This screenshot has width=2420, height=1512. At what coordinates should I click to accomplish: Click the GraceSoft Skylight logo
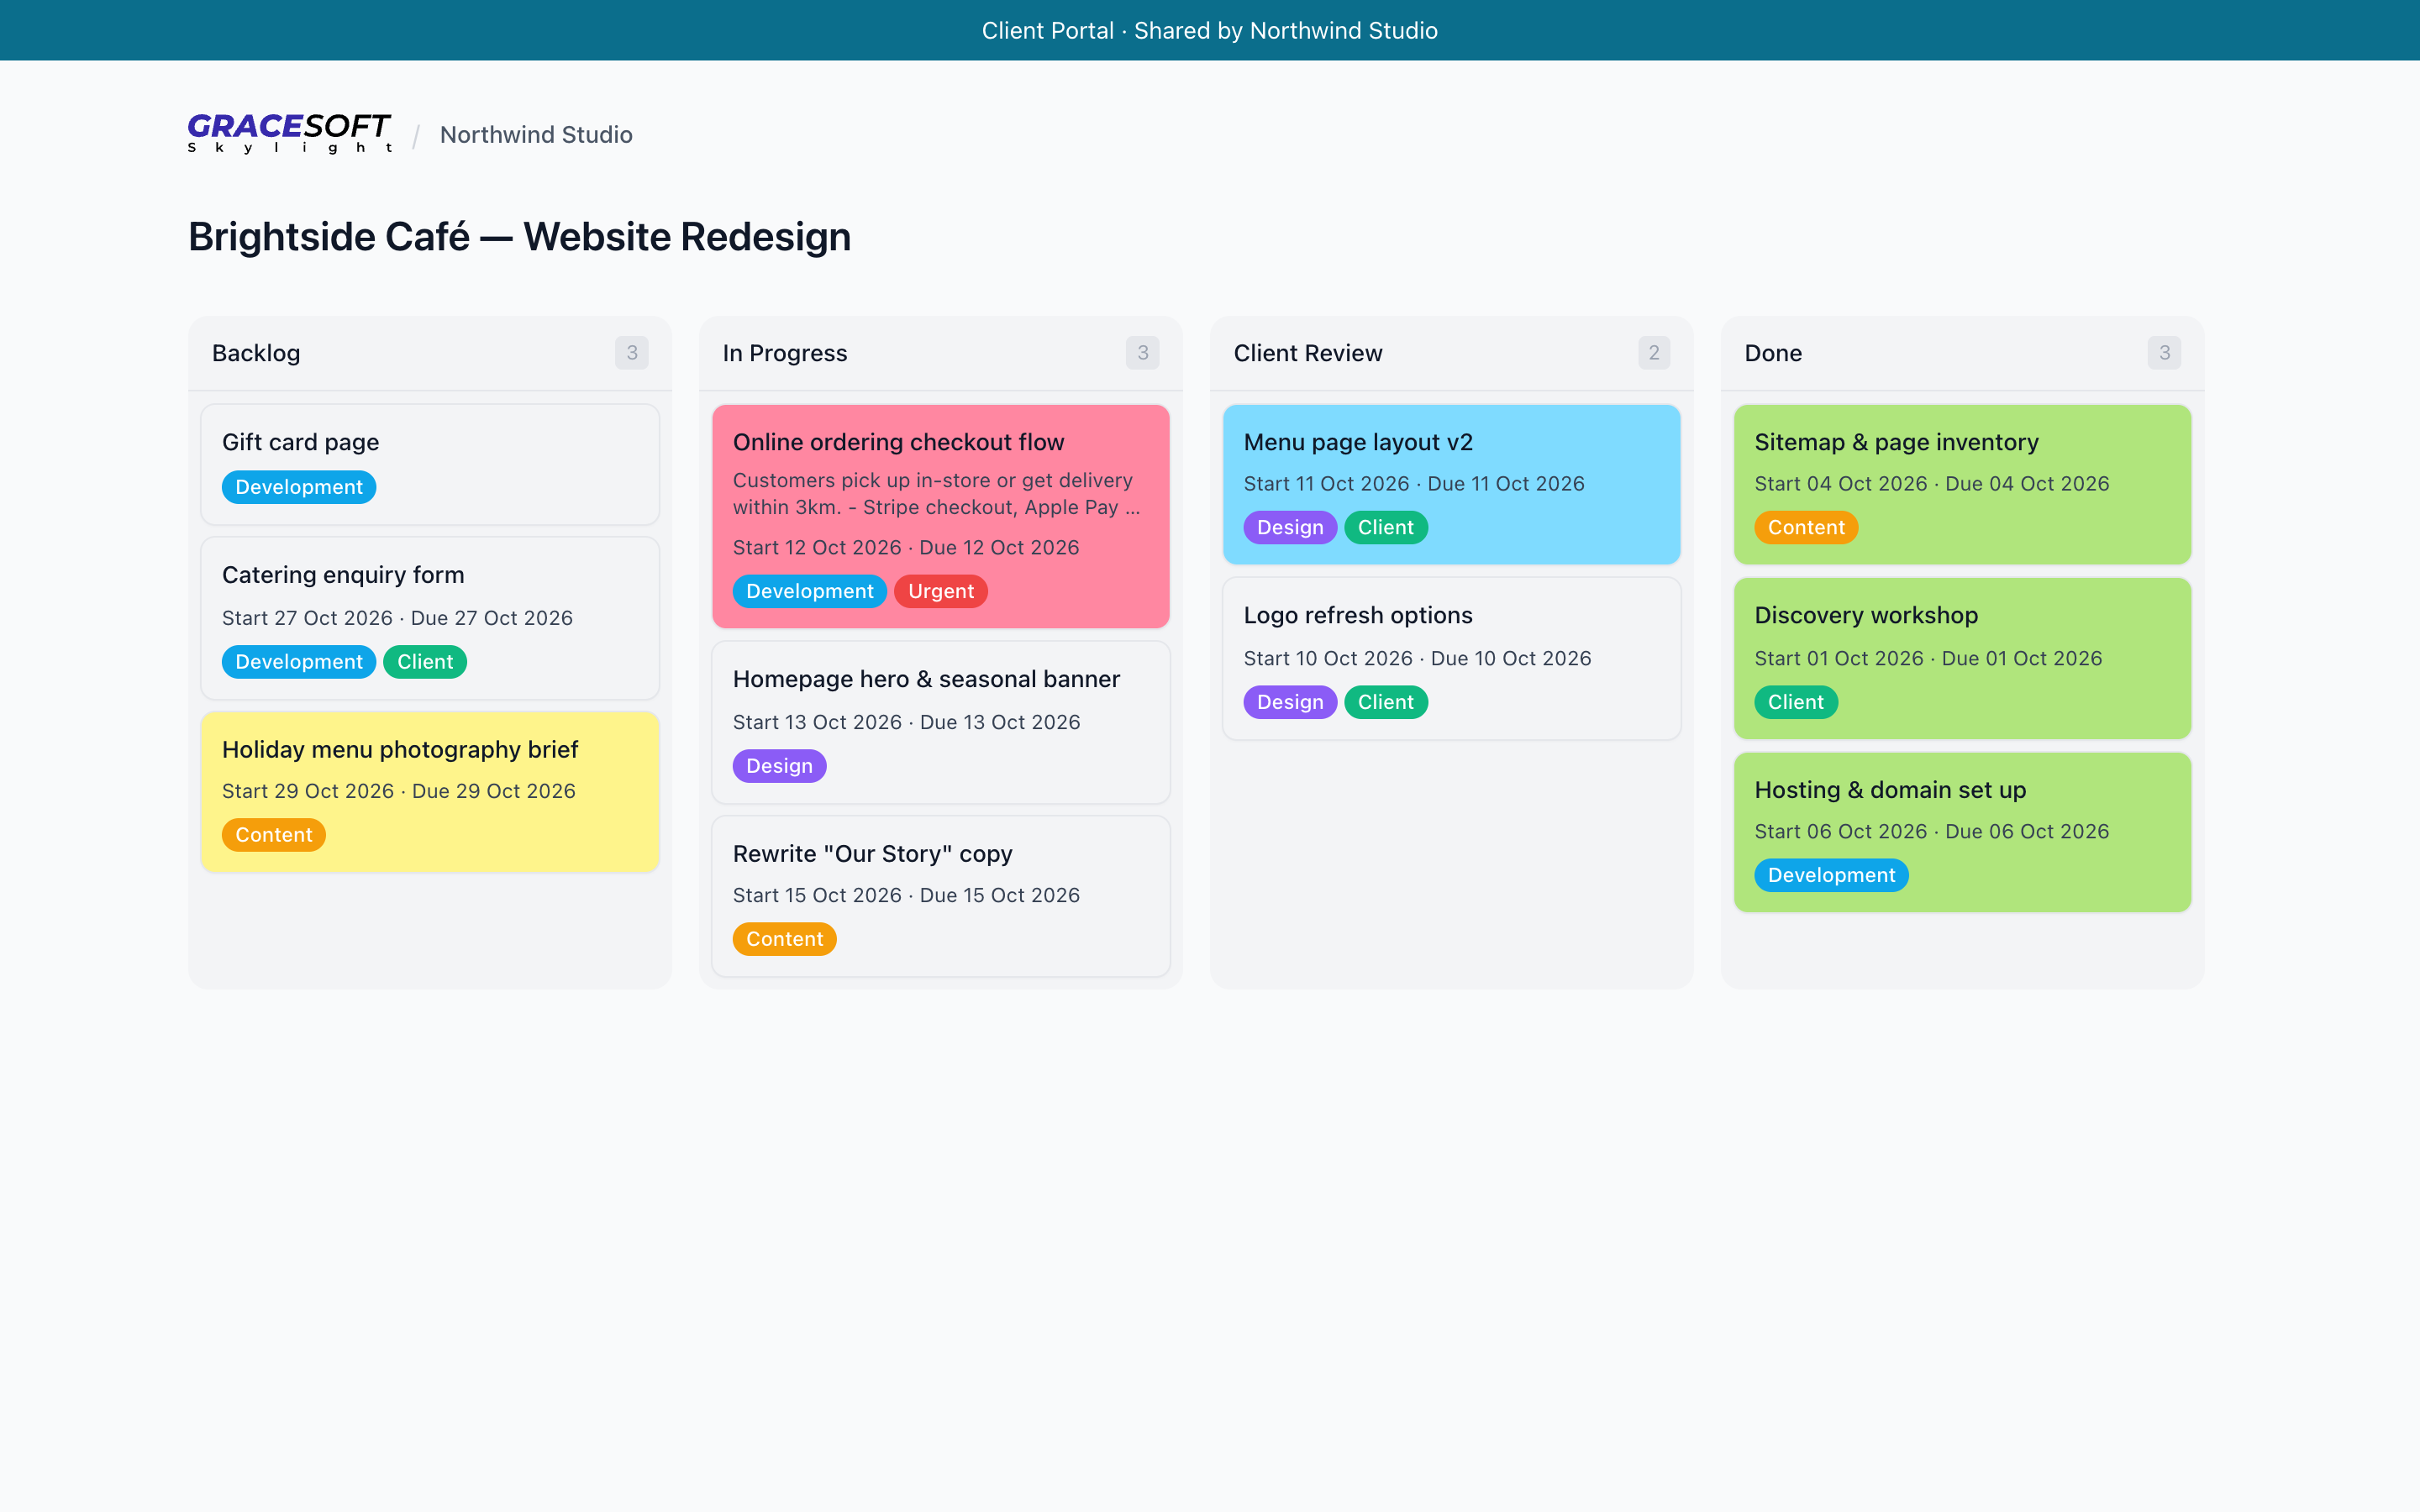[289, 134]
